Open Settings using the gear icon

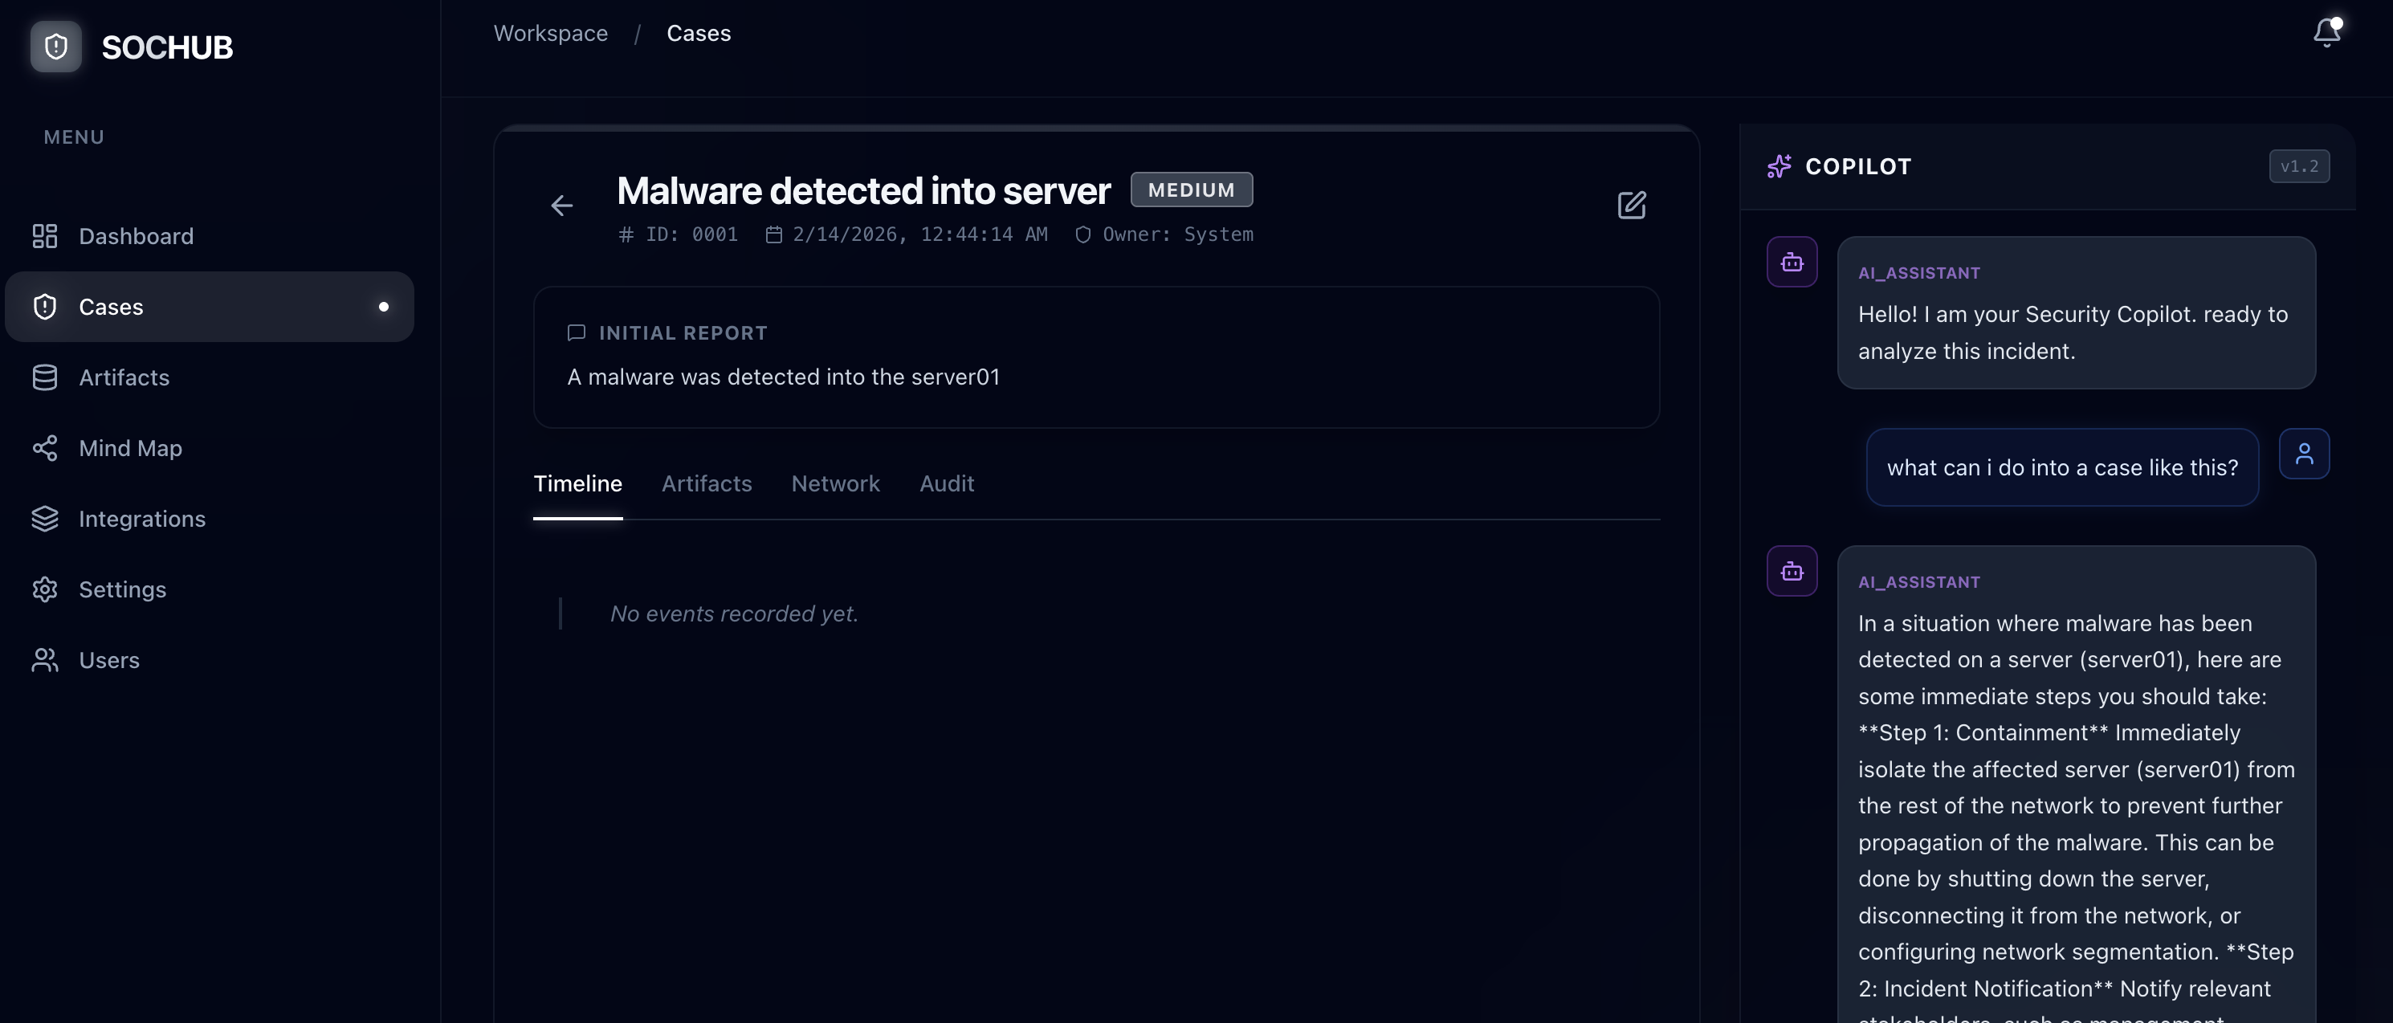click(45, 589)
